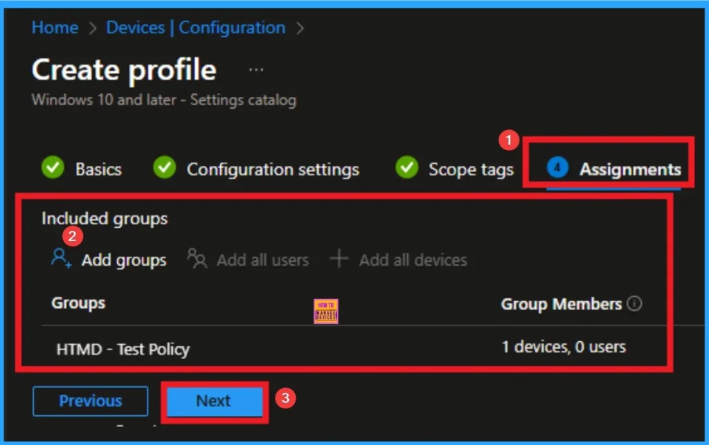The height and width of the screenshot is (445, 709).
Task: Switch to the Assignments tab
Action: [629, 168]
